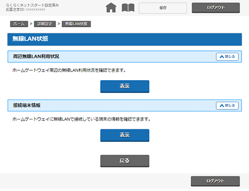Screen dimensions: 249x191
Task: Click the らくらくネットスタート設定済み status text
Action: coord(32,5)
